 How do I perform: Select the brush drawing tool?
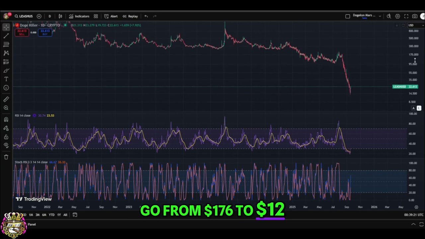click(x=6, y=70)
